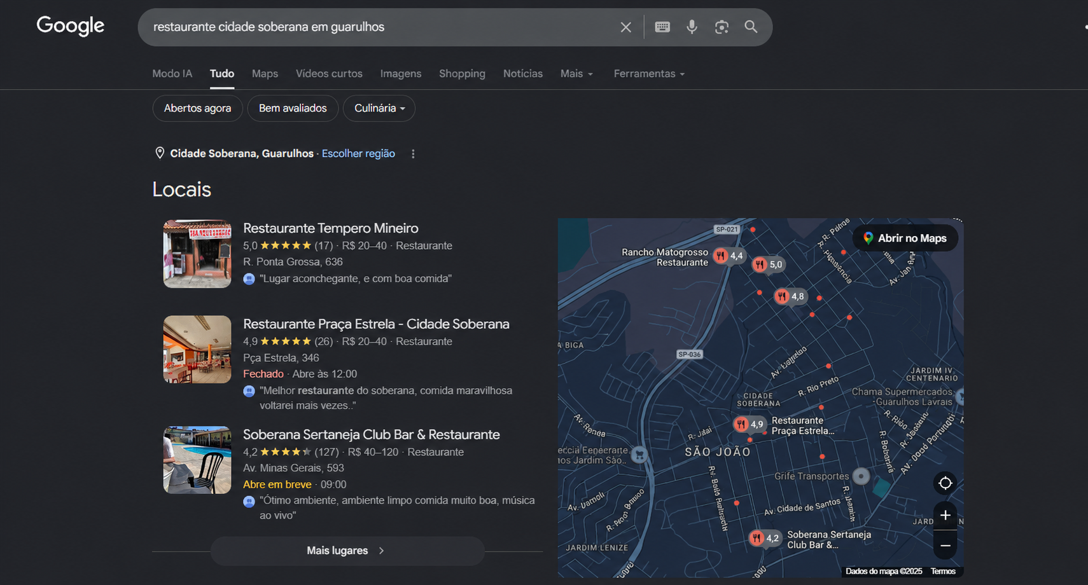Open Praça Estrela restaurant interior thumbnail

(197, 350)
